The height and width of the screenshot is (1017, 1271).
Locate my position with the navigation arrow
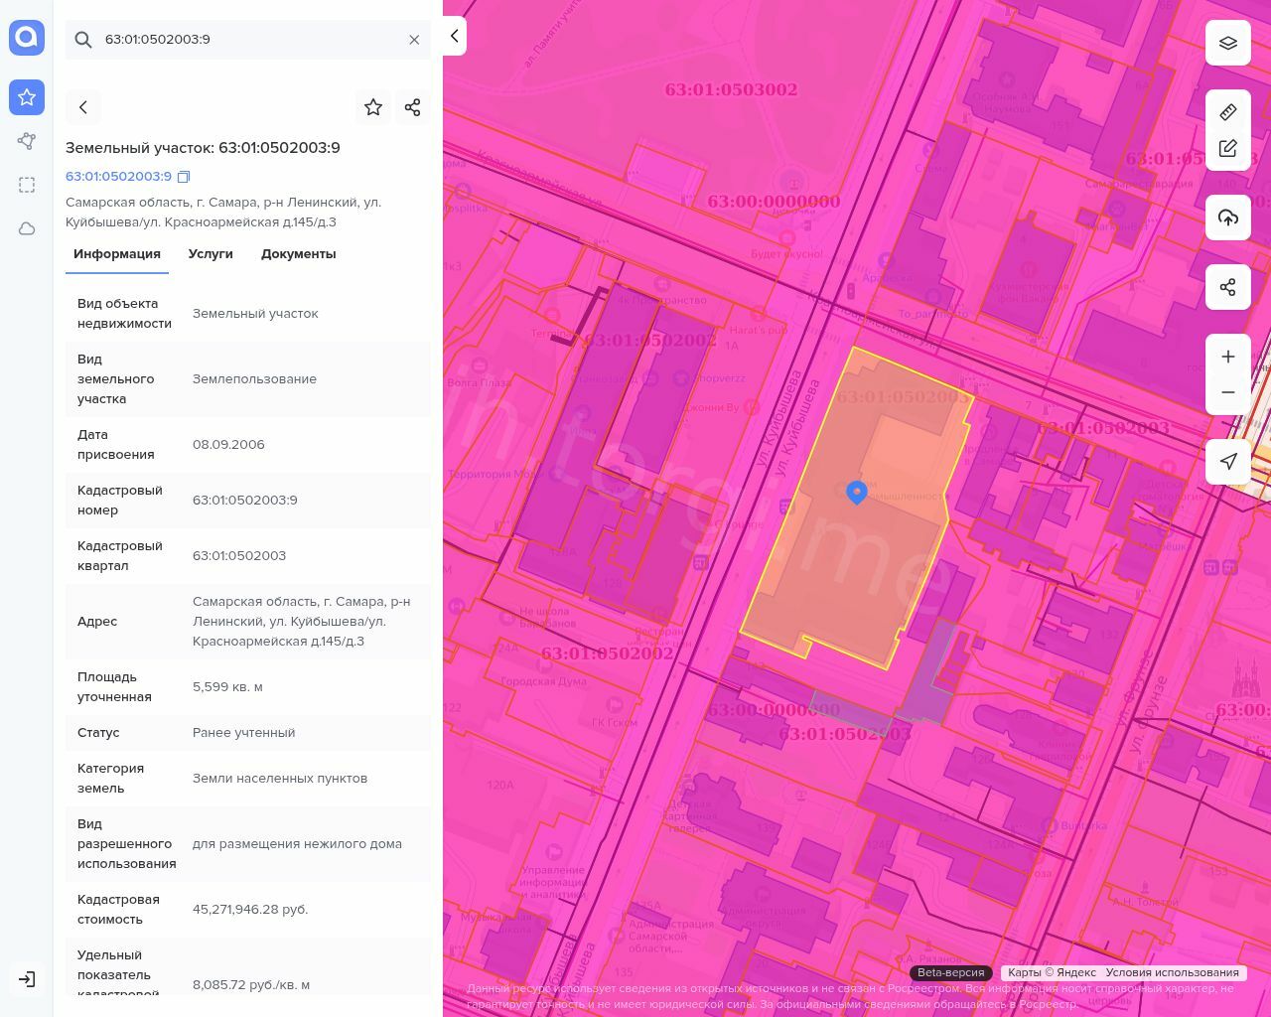[1228, 461]
